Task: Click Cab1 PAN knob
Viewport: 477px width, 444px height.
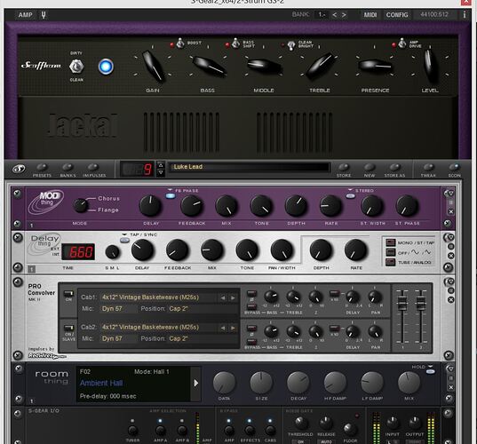Action: tap(375, 297)
